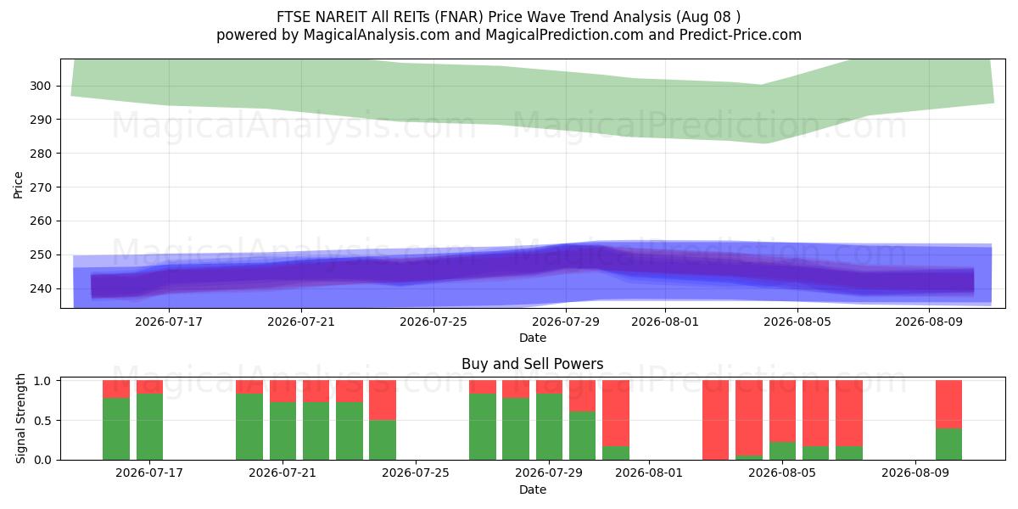Click 2026-07-29 tick under the Buy/Sell chart
This screenshot has width=1018, height=509.
[549, 473]
